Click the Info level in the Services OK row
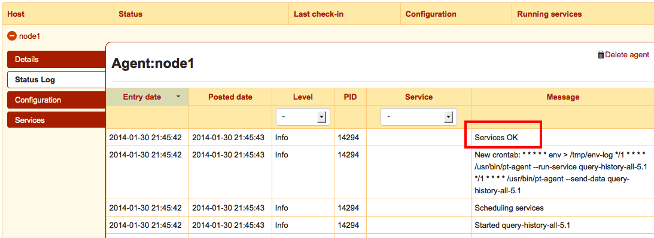Image resolution: width=654 pixels, height=238 pixels. (282, 137)
